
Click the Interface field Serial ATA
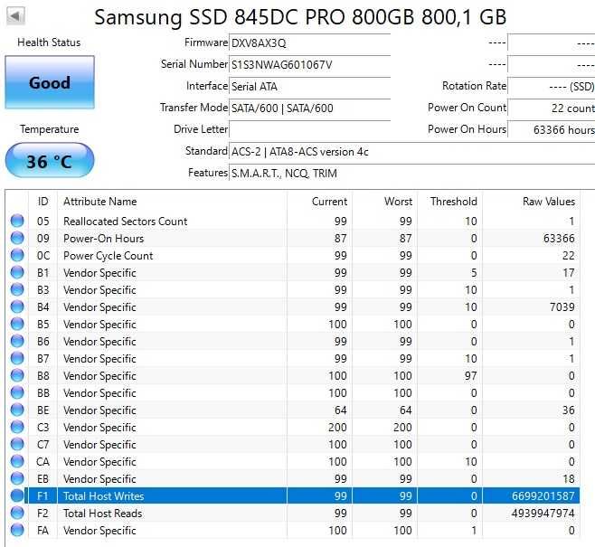click(309, 86)
